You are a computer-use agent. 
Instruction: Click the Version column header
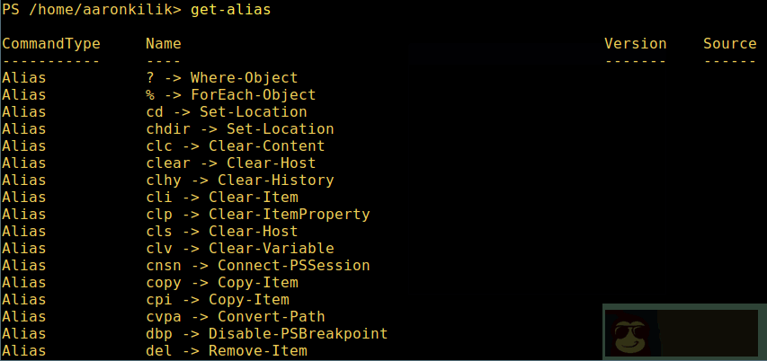tap(635, 44)
